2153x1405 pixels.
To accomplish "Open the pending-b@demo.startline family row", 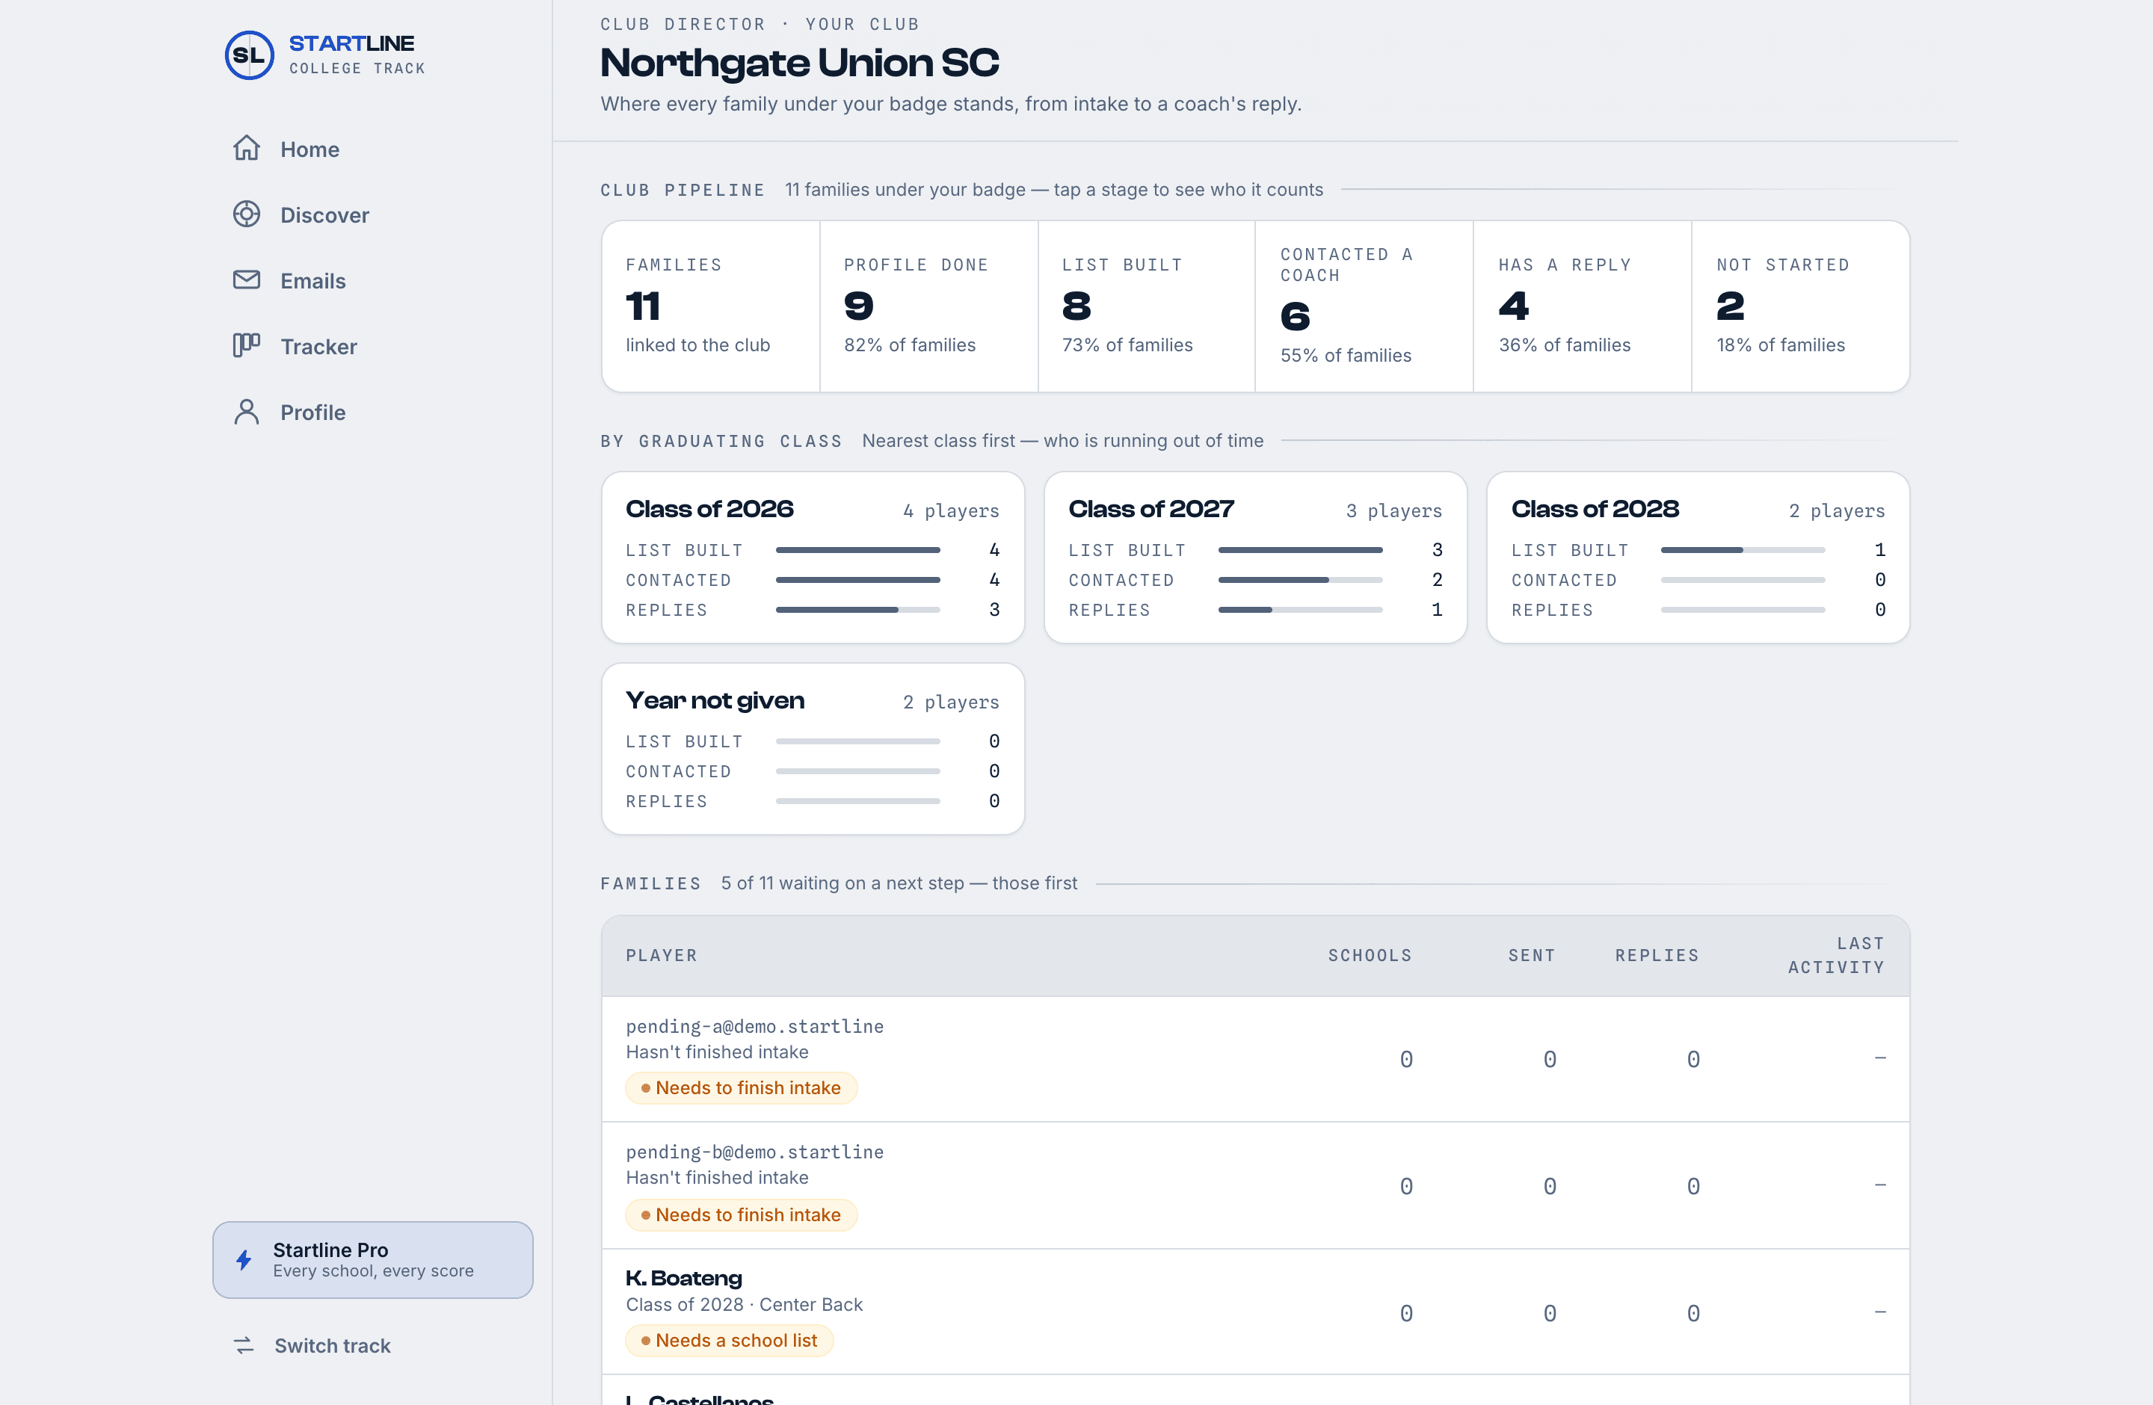I will click(1256, 1185).
